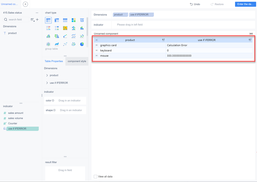Select the product chip in Dimensions bar
The width and height of the screenshot is (257, 182).
[x=120, y=15]
